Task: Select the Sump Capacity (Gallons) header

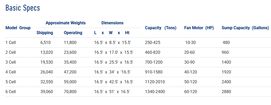Action: (x=245, y=28)
